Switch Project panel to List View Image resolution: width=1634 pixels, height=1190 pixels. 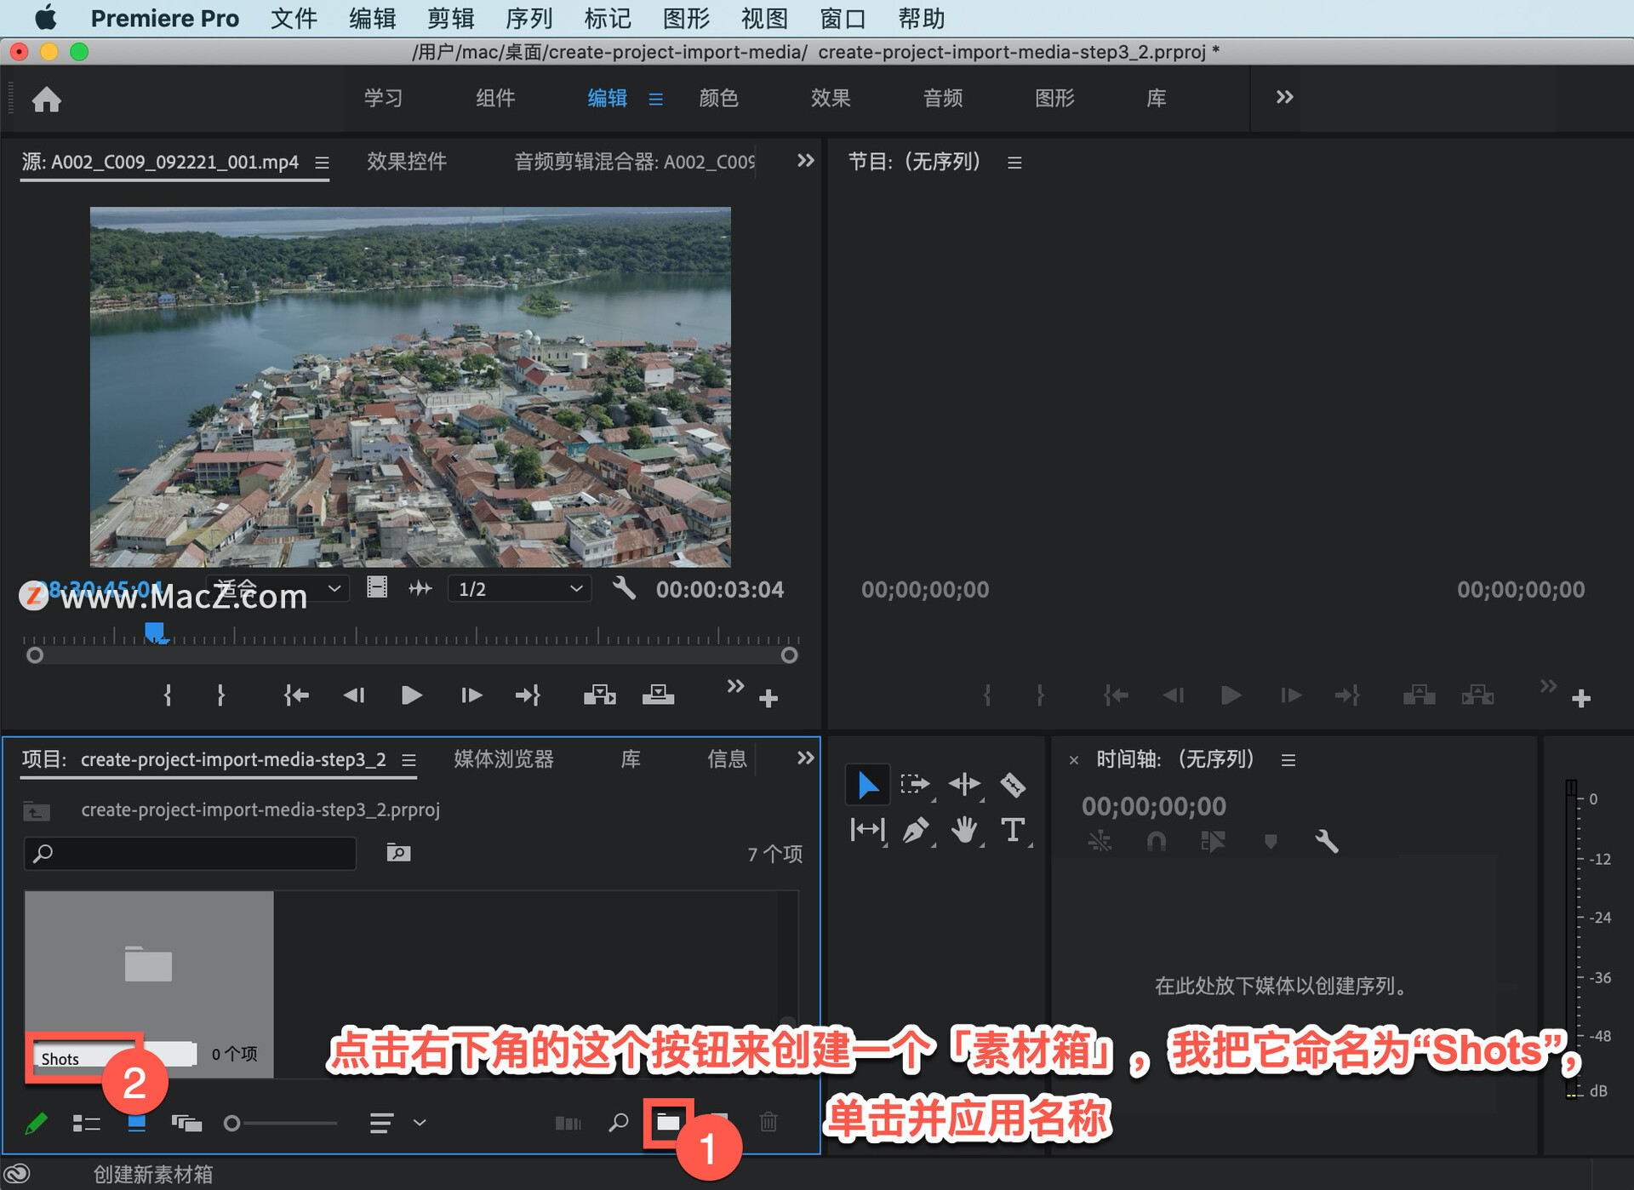tap(86, 1124)
